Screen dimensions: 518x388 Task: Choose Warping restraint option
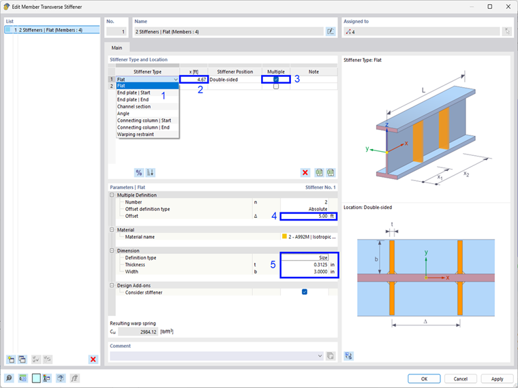[147, 134]
